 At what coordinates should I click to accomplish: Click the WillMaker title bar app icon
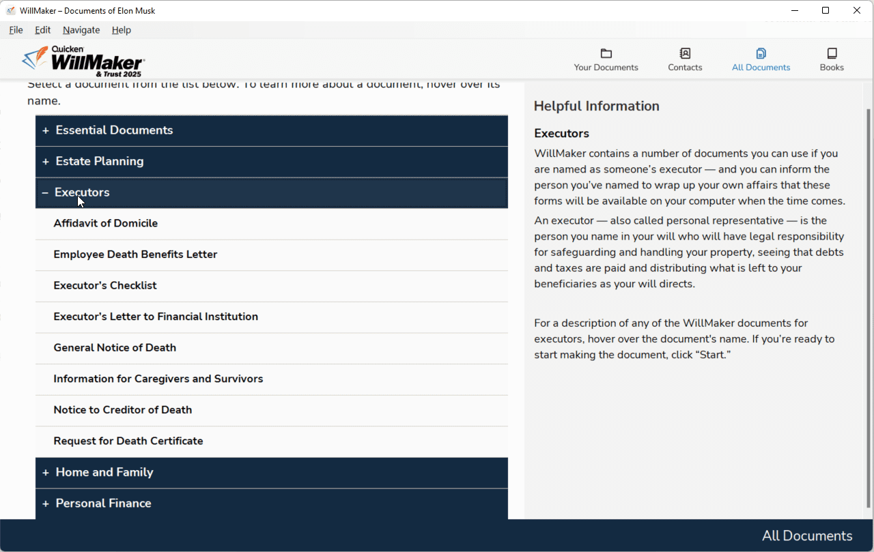pyautogui.click(x=10, y=10)
